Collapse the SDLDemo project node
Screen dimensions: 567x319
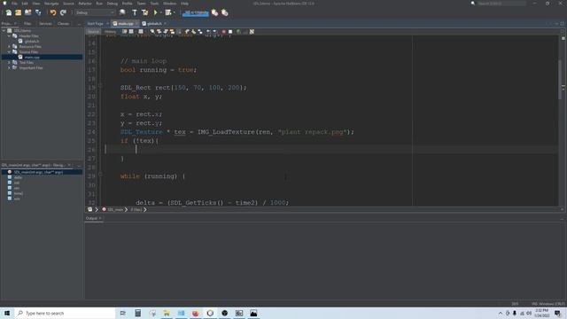coord(4,31)
